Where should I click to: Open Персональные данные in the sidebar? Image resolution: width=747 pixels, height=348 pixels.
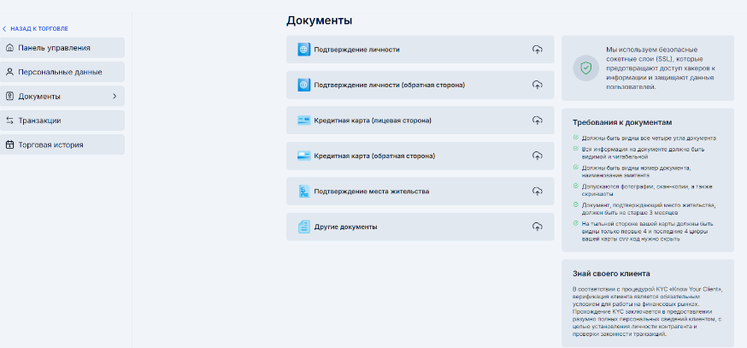pyautogui.click(x=62, y=72)
